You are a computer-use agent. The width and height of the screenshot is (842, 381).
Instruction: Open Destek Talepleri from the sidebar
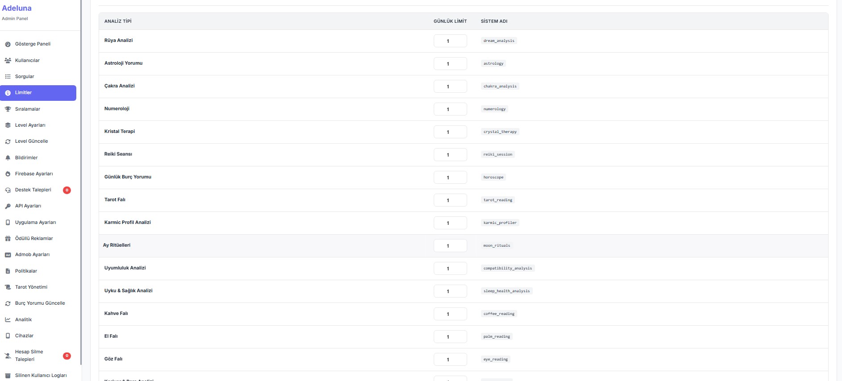click(x=33, y=190)
